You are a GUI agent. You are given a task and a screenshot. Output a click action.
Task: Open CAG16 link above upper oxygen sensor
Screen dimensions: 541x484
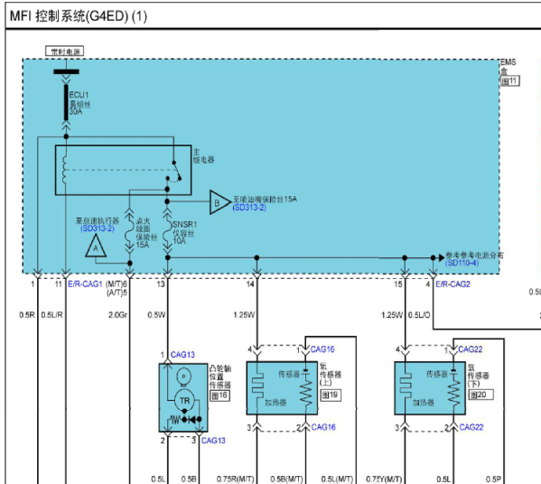coord(322,349)
